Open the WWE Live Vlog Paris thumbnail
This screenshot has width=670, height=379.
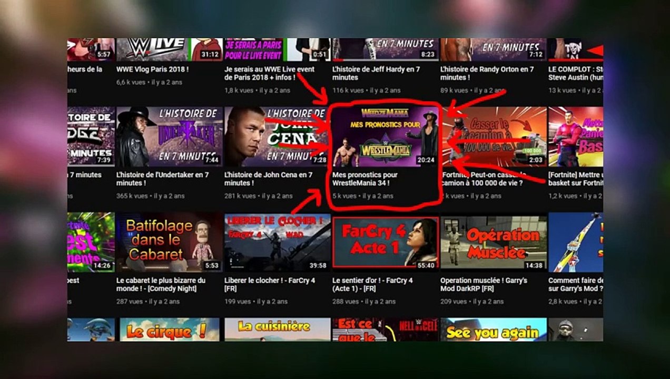pyautogui.click(x=169, y=49)
